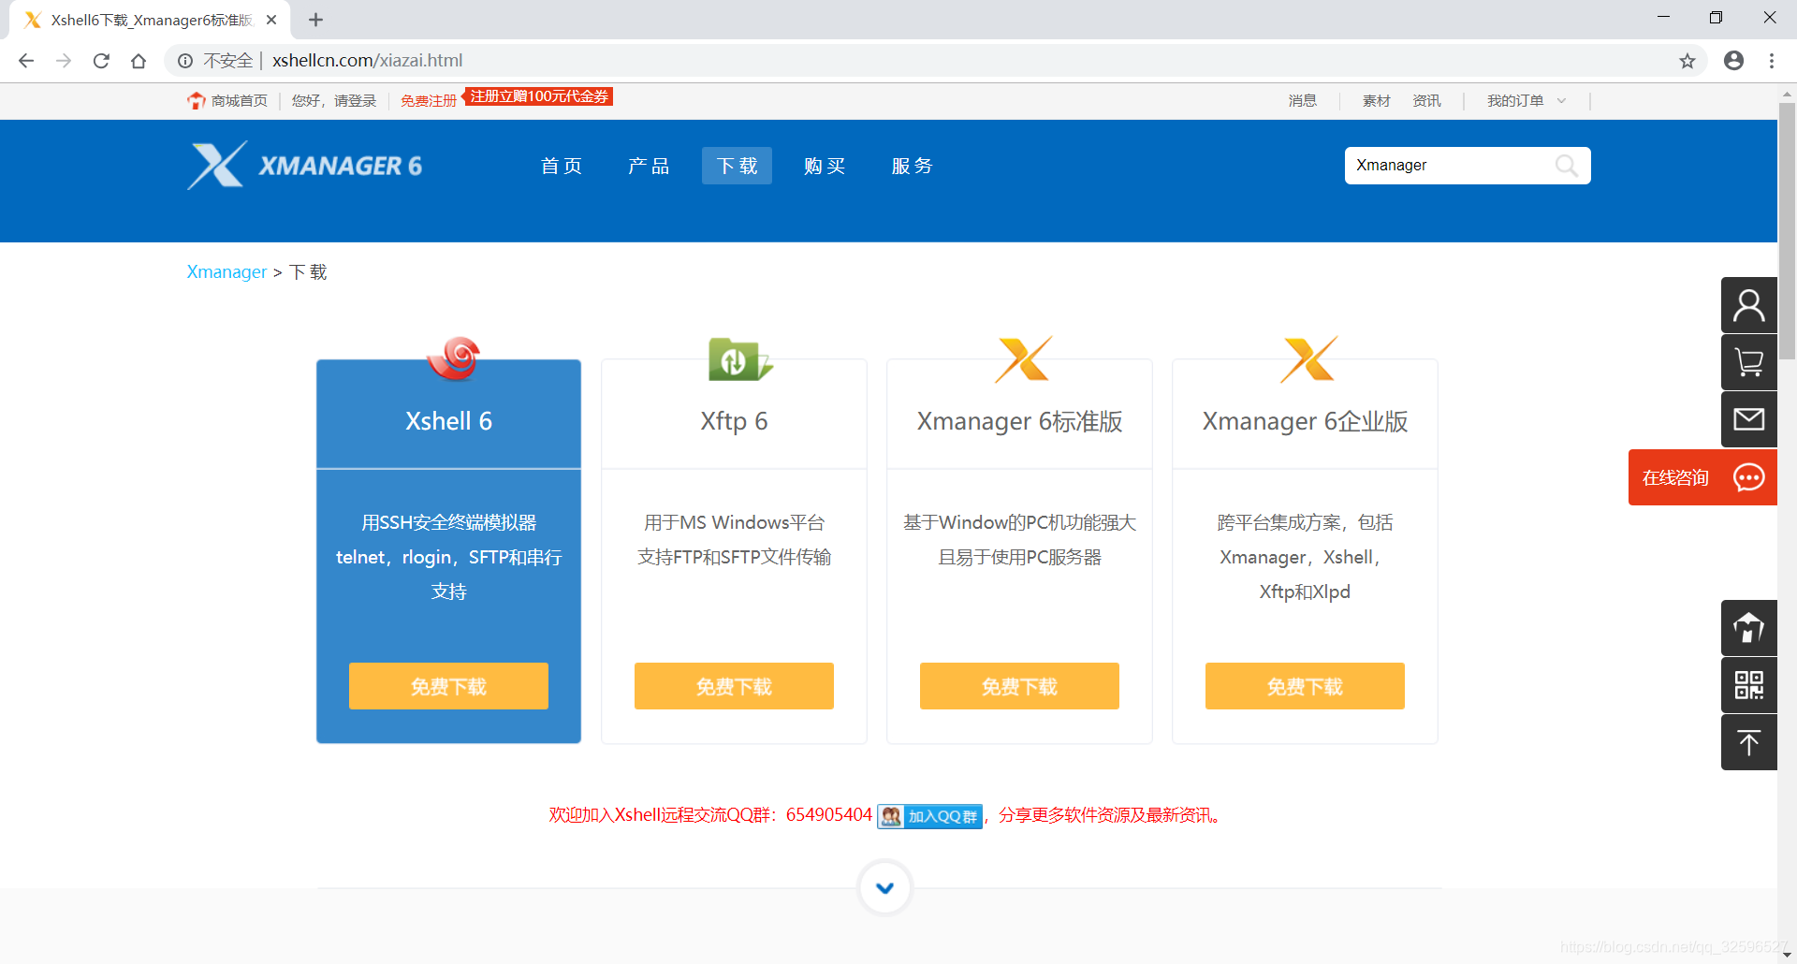Switch to the 产品 navigation menu
This screenshot has height=964, width=1797.
[649, 166]
